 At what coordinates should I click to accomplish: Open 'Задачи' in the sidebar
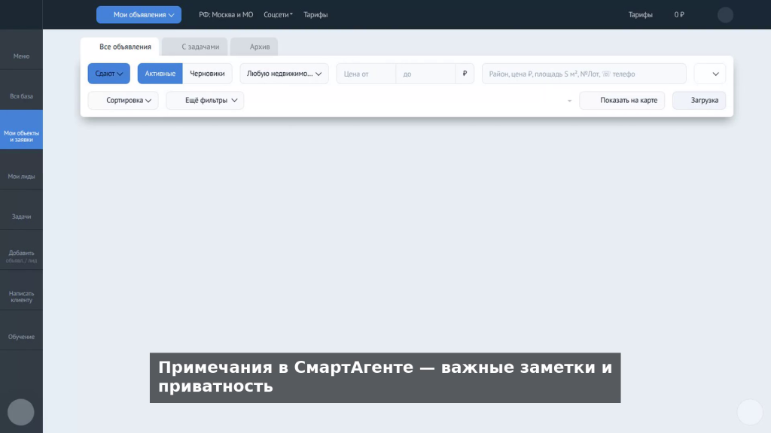[x=21, y=210]
